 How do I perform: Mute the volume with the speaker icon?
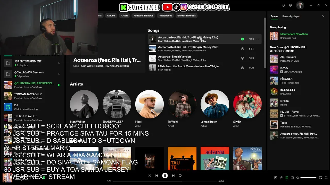[x=298, y=178]
